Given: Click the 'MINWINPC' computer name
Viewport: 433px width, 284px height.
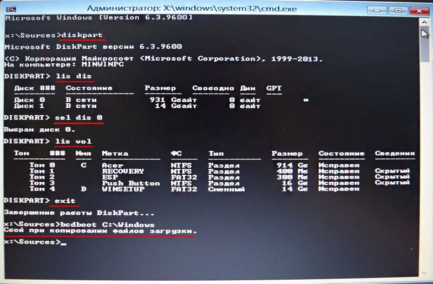Looking at the screenshot, I should click(x=103, y=64).
